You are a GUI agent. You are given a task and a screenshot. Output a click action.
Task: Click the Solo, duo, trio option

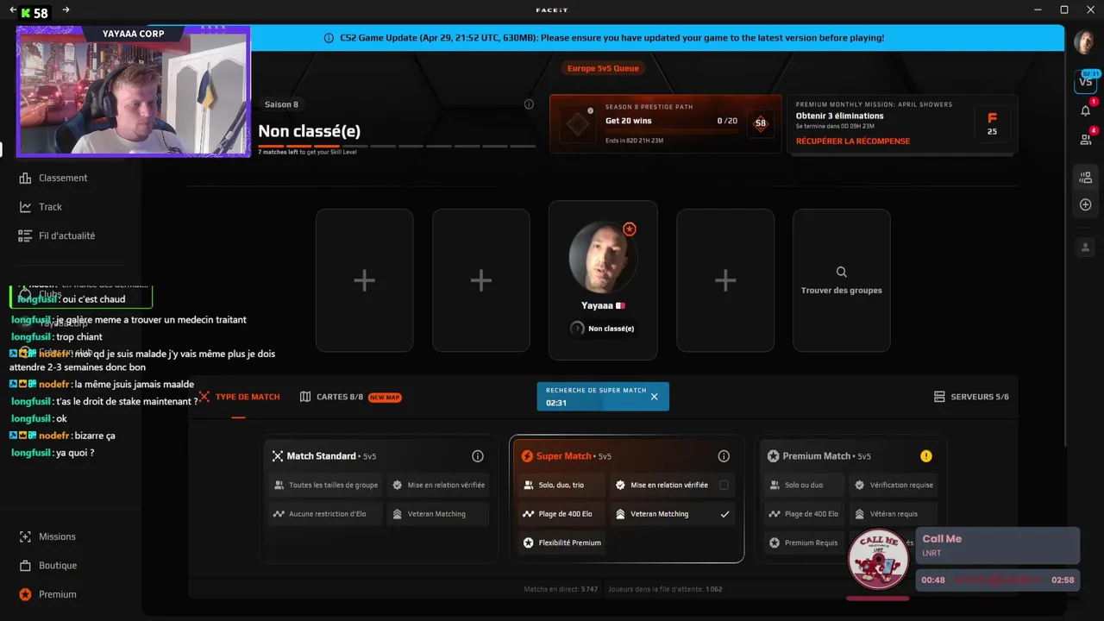(x=561, y=485)
